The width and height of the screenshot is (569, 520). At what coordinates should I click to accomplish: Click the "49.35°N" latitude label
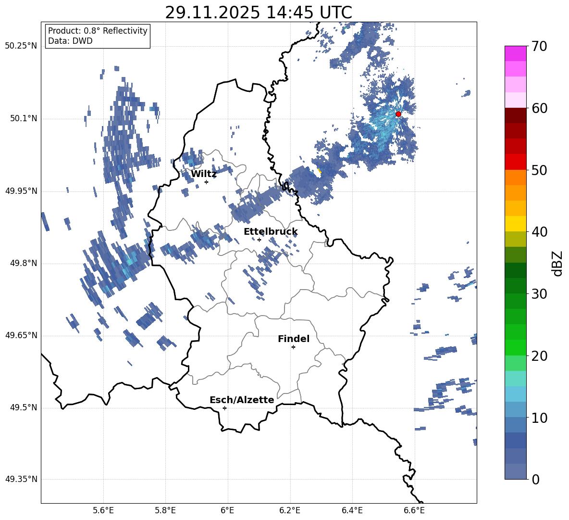tap(21, 479)
